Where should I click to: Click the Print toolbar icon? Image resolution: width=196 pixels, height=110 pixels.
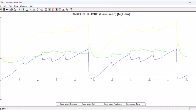coord(11,9)
